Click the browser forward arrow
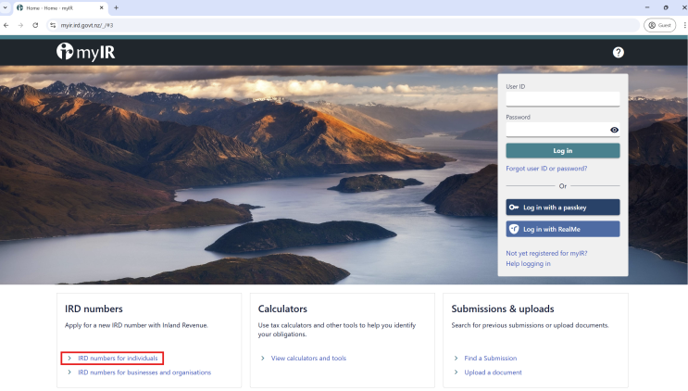This screenshot has height=391, width=688. [x=20, y=25]
